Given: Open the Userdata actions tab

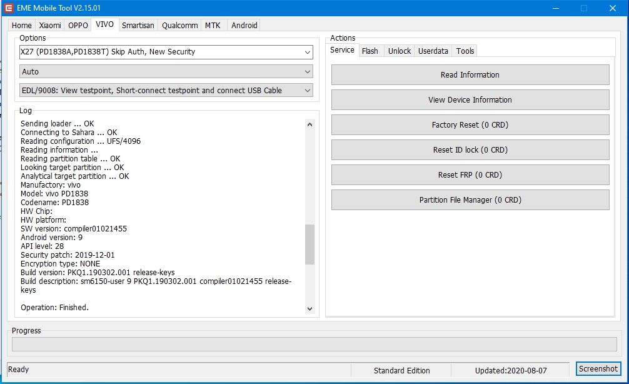Looking at the screenshot, I should point(433,51).
